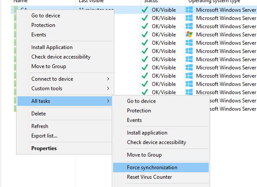Click Microsoft Windows Server beside the multicolored flag
The image size is (257, 187).
tap(226, 35)
